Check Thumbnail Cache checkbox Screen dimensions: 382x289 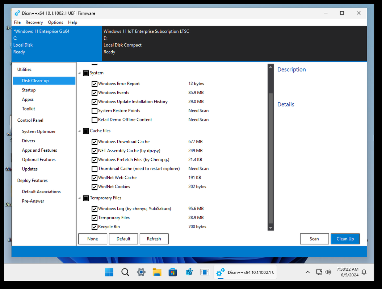pyautogui.click(x=95, y=169)
